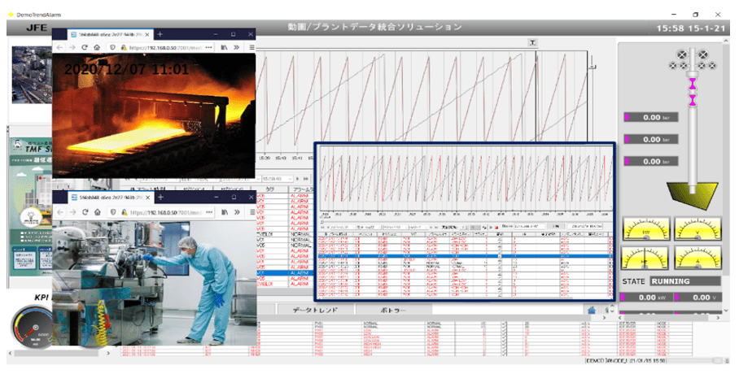Viewport: 739px width, 374px height.
Task: Click the city thumbnail image at top left
Action: click(x=32, y=75)
